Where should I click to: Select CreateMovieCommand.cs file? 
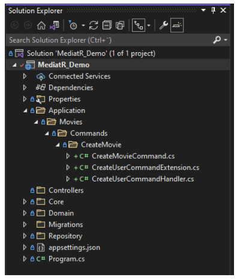point(133,156)
